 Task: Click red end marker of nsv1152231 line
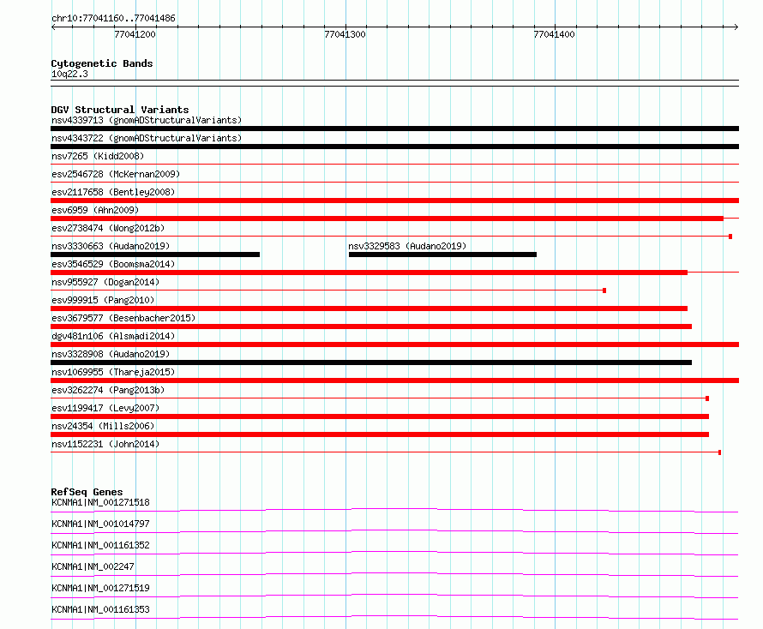tap(719, 452)
